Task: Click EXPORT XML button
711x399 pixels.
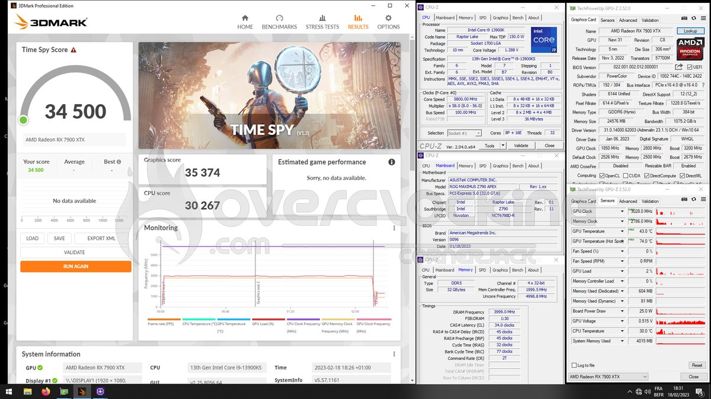Action: point(101,238)
